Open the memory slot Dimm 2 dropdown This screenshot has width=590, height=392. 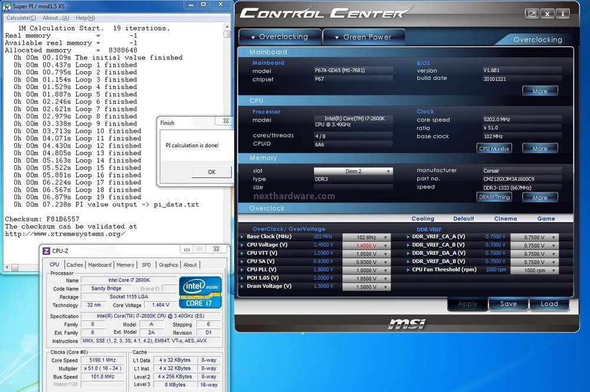pyautogui.click(x=353, y=172)
